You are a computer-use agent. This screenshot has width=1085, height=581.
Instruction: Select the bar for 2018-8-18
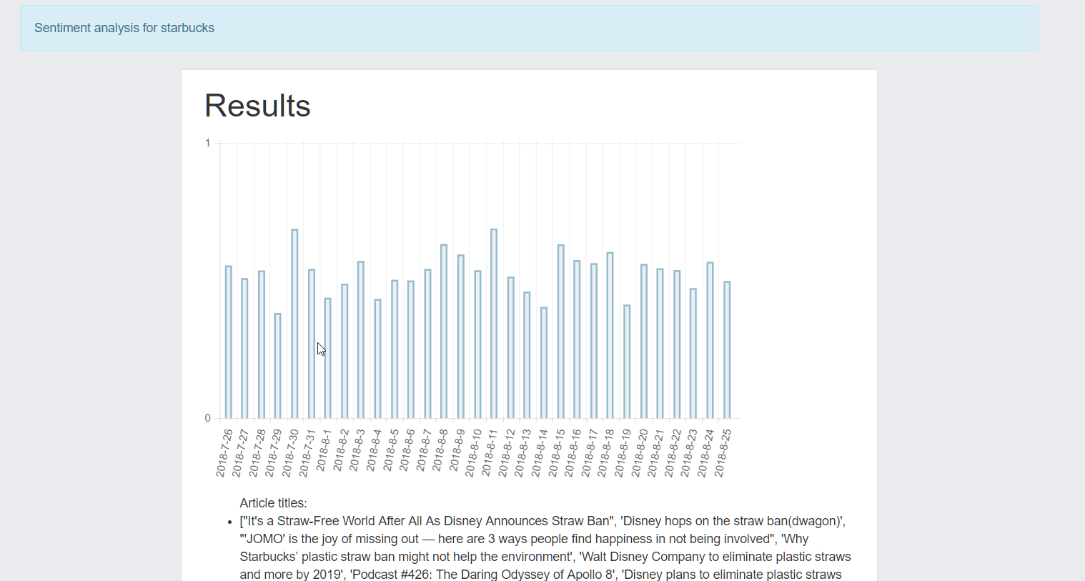[610, 335]
